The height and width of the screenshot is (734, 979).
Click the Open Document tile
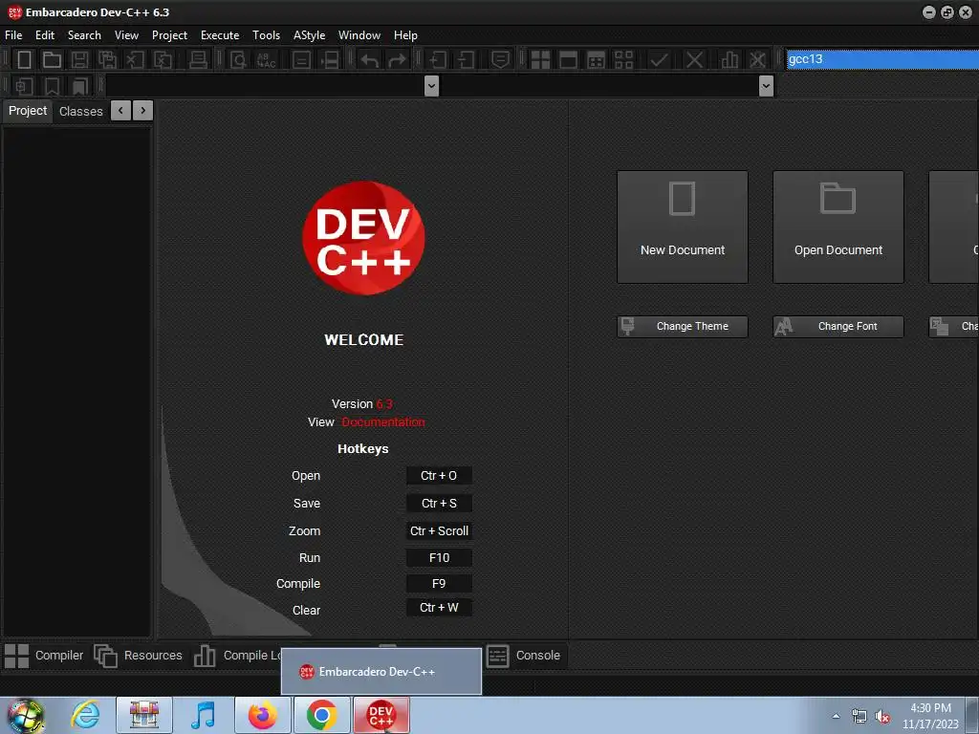(x=838, y=227)
